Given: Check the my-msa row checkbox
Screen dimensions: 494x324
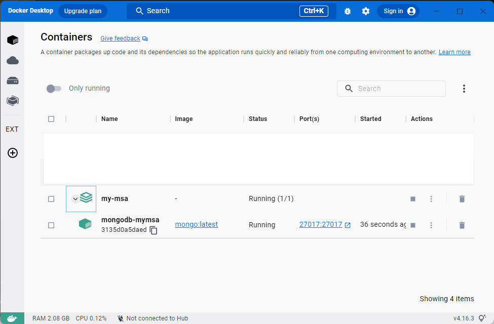Looking at the screenshot, I should point(51,199).
